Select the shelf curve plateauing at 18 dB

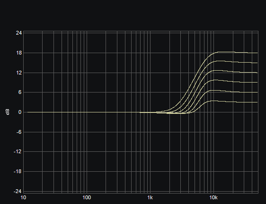pyautogui.click(x=238, y=52)
